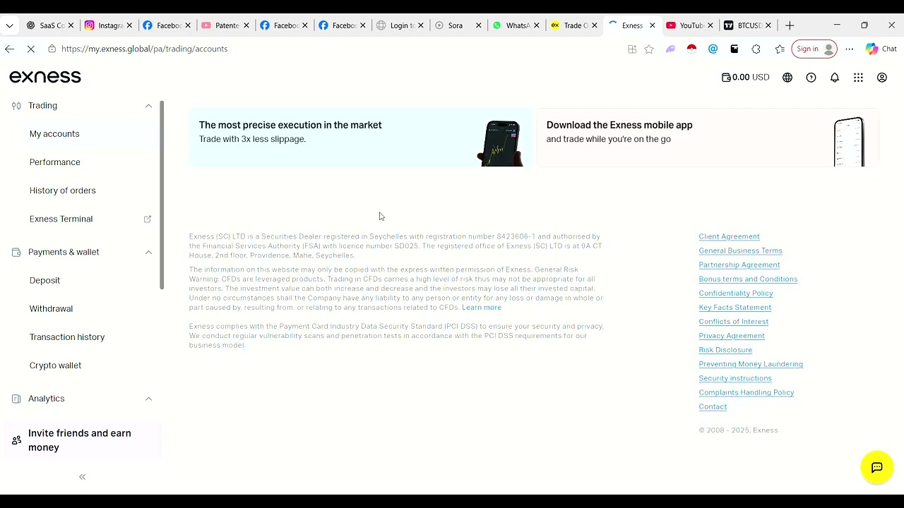Close the Exness browser tab
The width and height of the screenshot is (904, 508).
[652, 25]
